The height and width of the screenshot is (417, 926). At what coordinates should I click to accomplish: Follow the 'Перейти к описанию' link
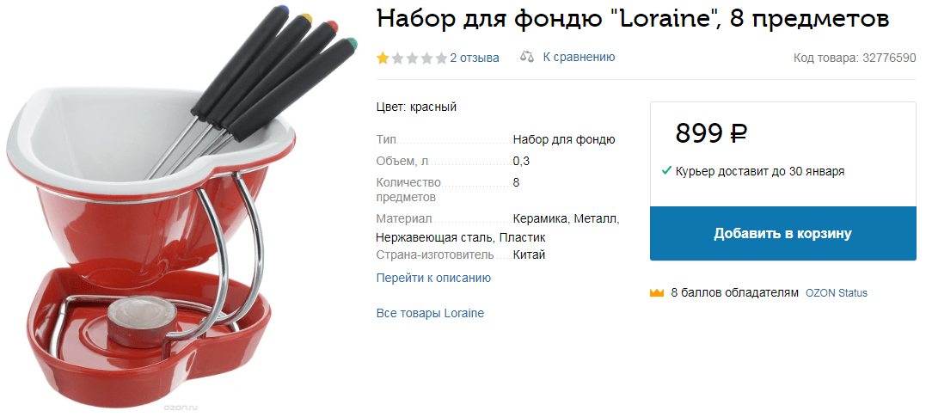tap(433, 278)
